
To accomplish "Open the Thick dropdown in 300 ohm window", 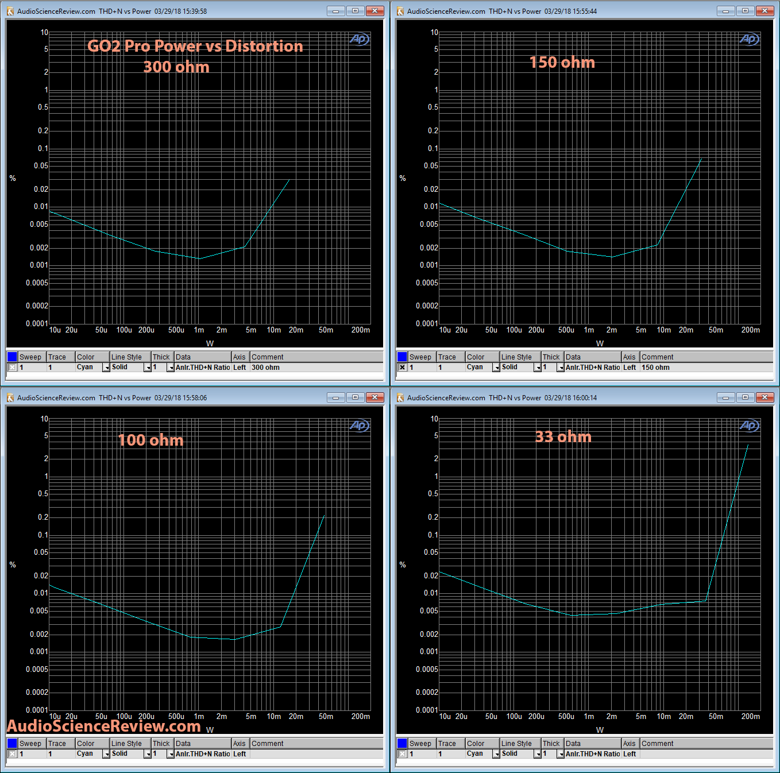I will [171, 368].
